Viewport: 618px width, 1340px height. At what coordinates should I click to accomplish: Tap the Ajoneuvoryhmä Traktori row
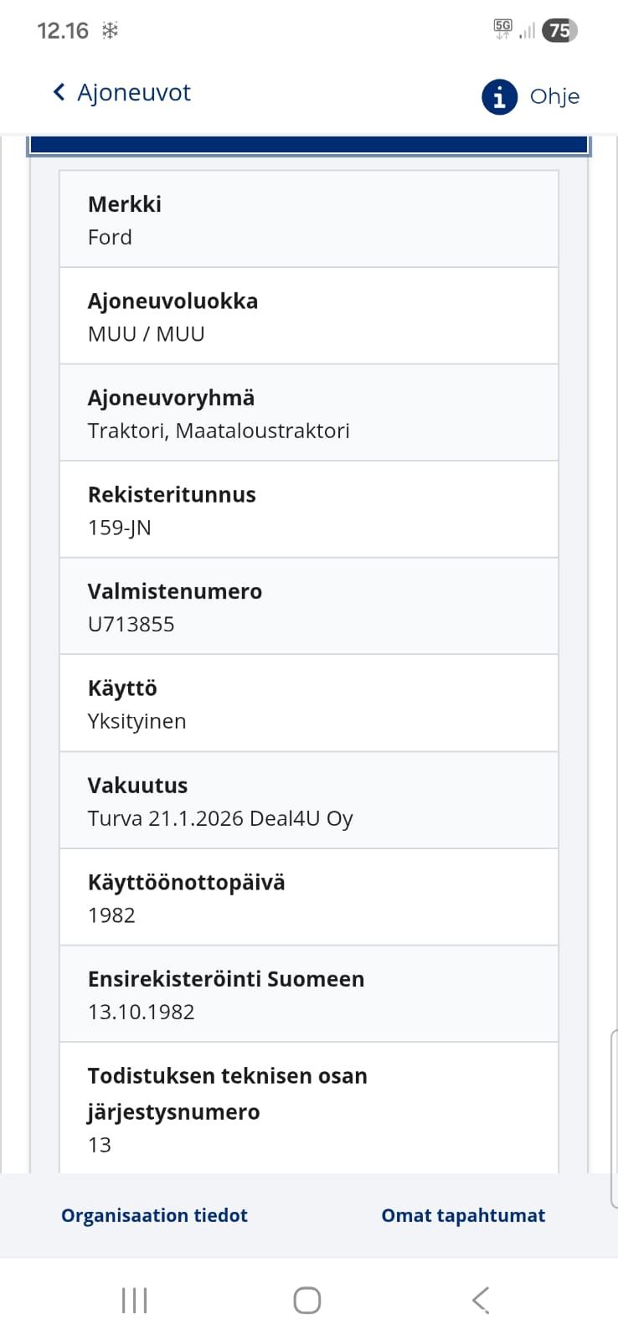(x=308, y=413)
